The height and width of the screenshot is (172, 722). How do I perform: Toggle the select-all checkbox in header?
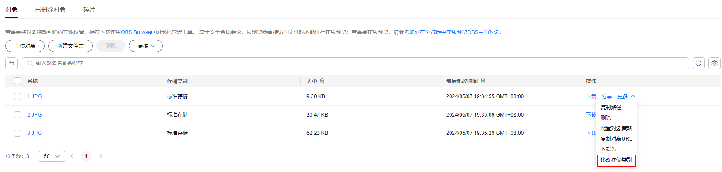[x=18, y=81]
